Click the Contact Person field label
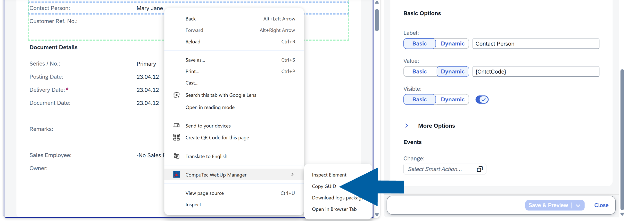 coord(50,8)
